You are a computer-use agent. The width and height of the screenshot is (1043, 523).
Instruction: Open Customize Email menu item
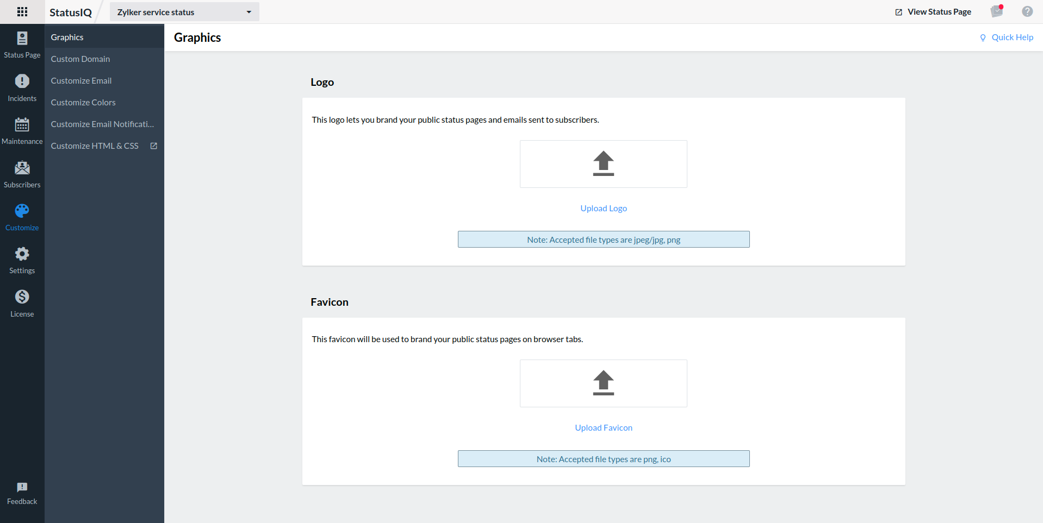(x=81, y=80)
